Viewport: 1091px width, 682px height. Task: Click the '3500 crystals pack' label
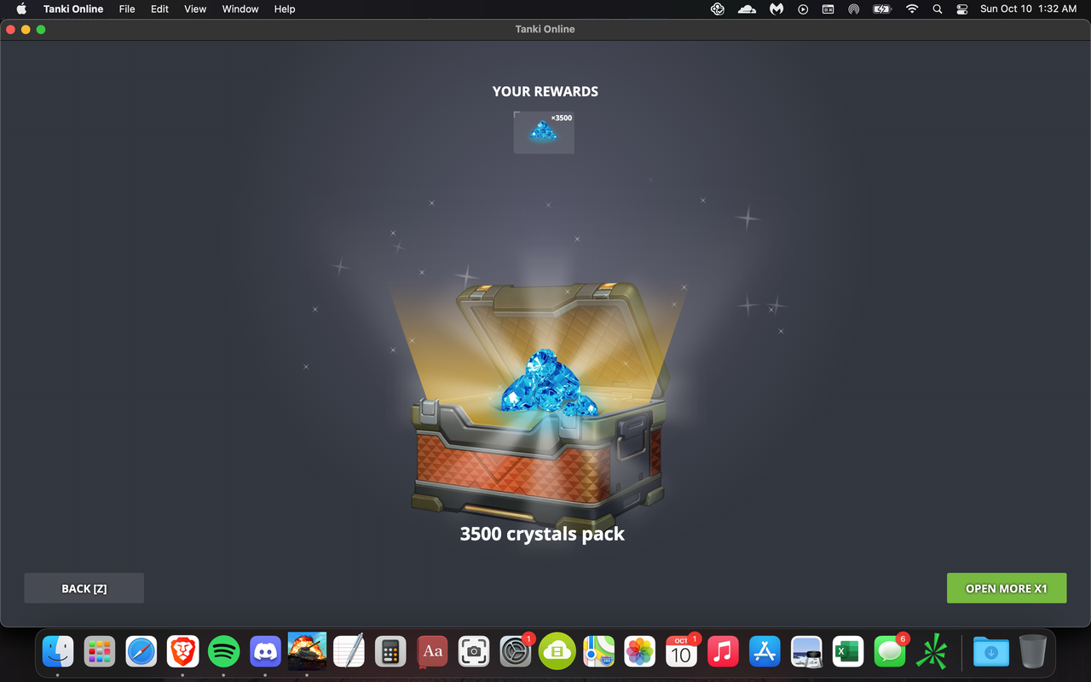pyautogui.click(x=542, y=534)
